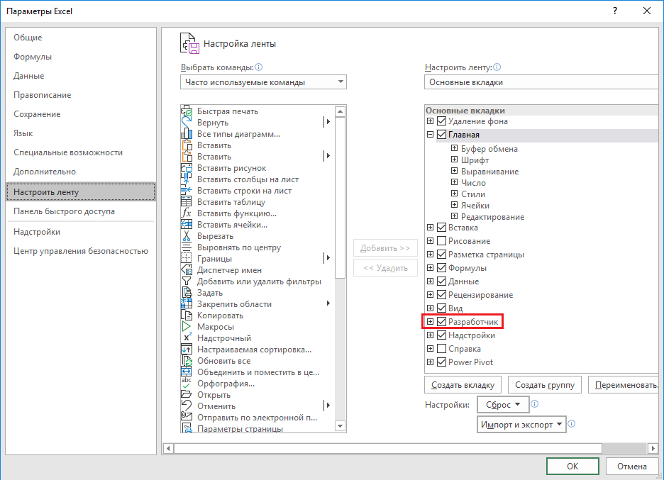664x480 pixels.
Task: Select the Все типы диаграмм chart icon
Action: 187,134
